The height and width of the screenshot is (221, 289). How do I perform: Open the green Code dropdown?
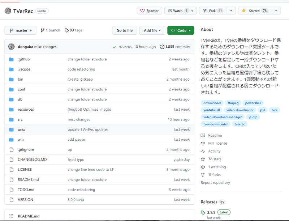point(181,30)
